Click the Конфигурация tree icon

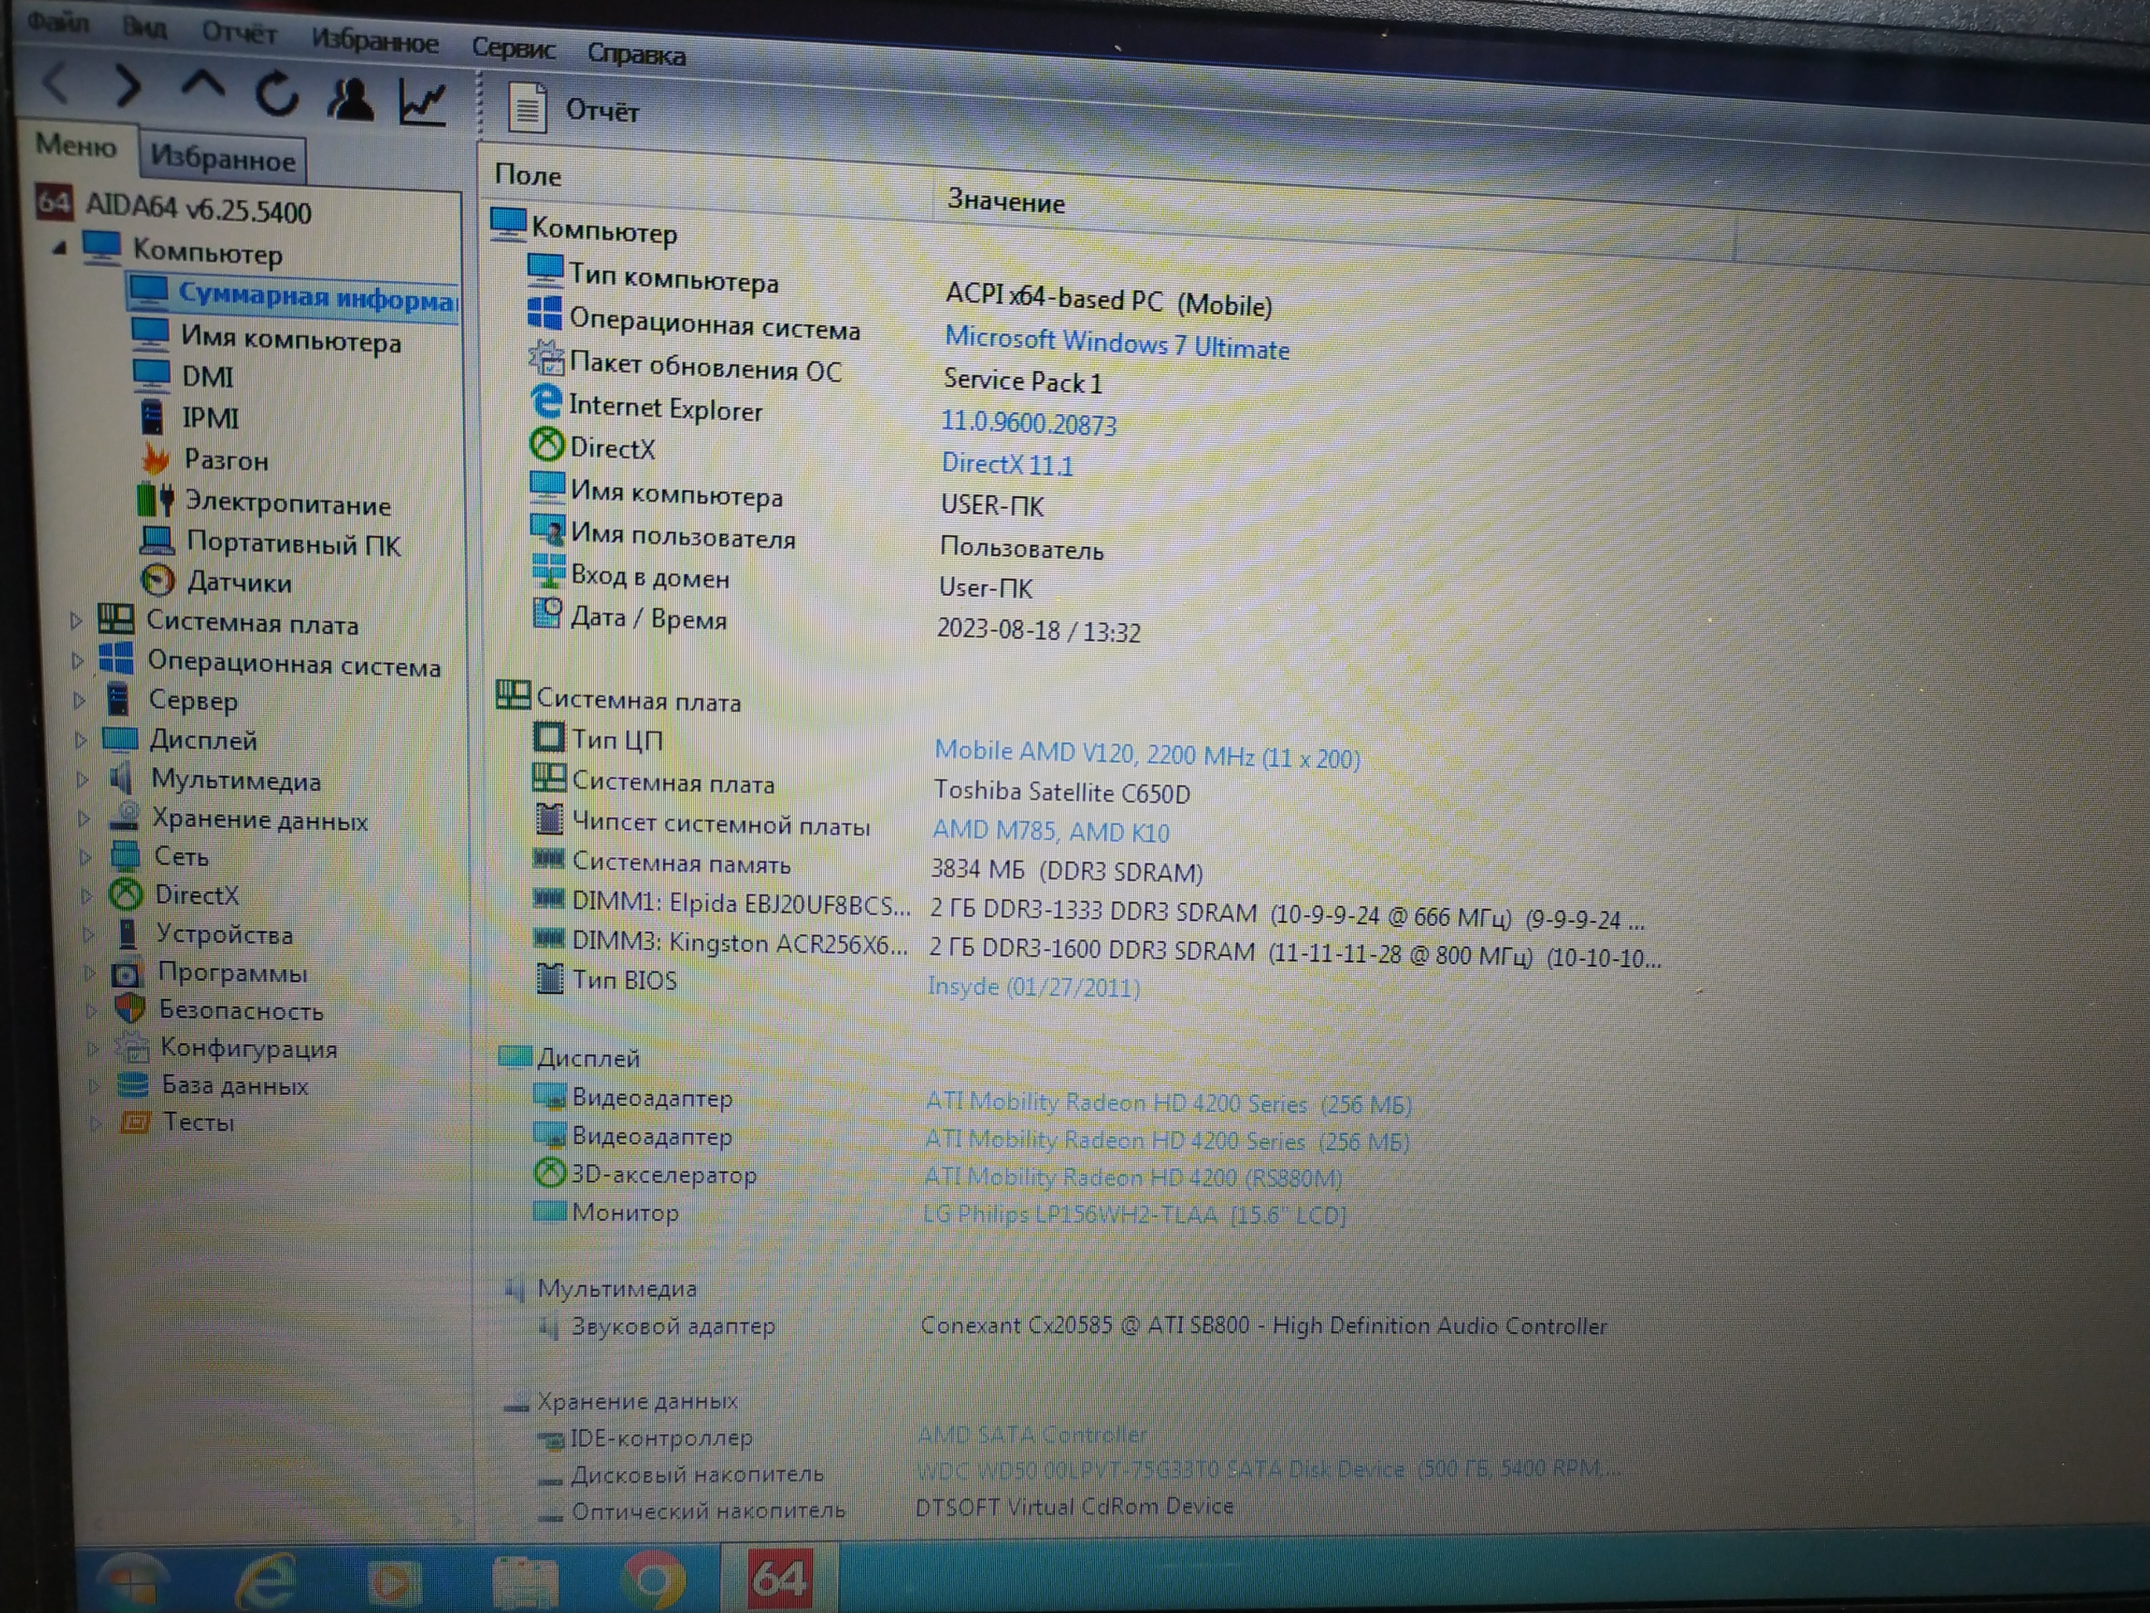coord(132,1047)
